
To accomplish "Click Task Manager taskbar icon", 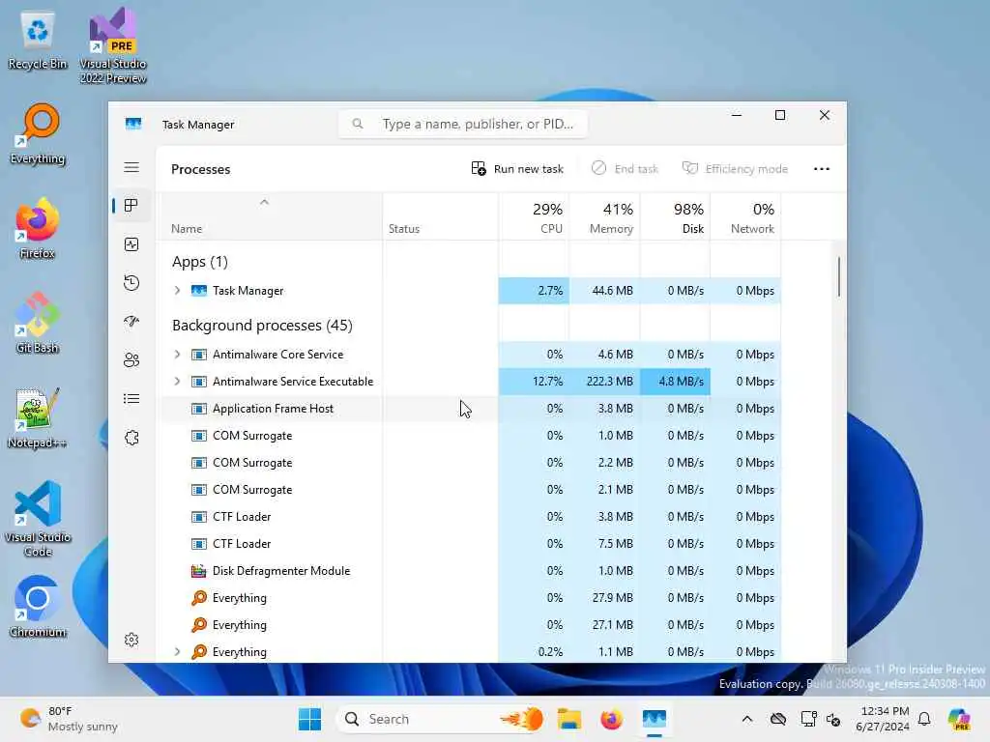I will 655,719.
